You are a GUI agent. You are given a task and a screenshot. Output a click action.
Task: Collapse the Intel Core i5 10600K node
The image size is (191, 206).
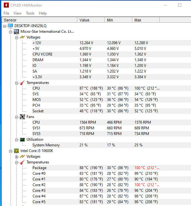tap(10, 151)
